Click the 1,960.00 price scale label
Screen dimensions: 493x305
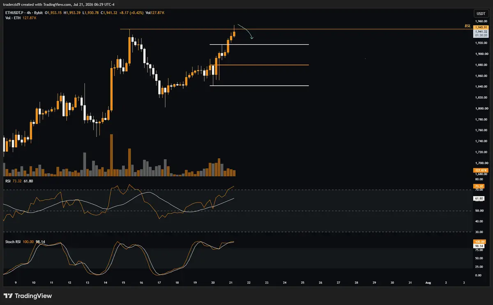pos(480,21)
